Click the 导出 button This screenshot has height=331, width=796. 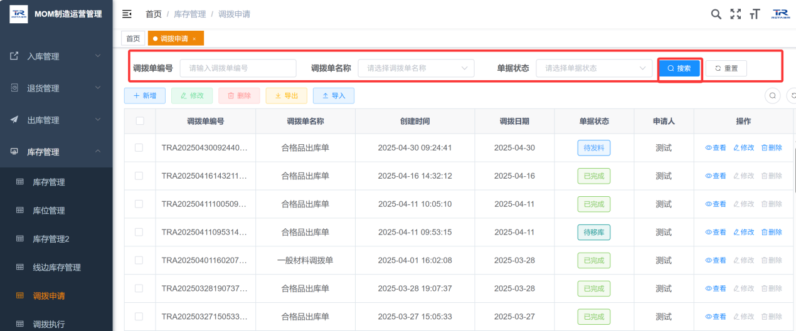(286, 95)
